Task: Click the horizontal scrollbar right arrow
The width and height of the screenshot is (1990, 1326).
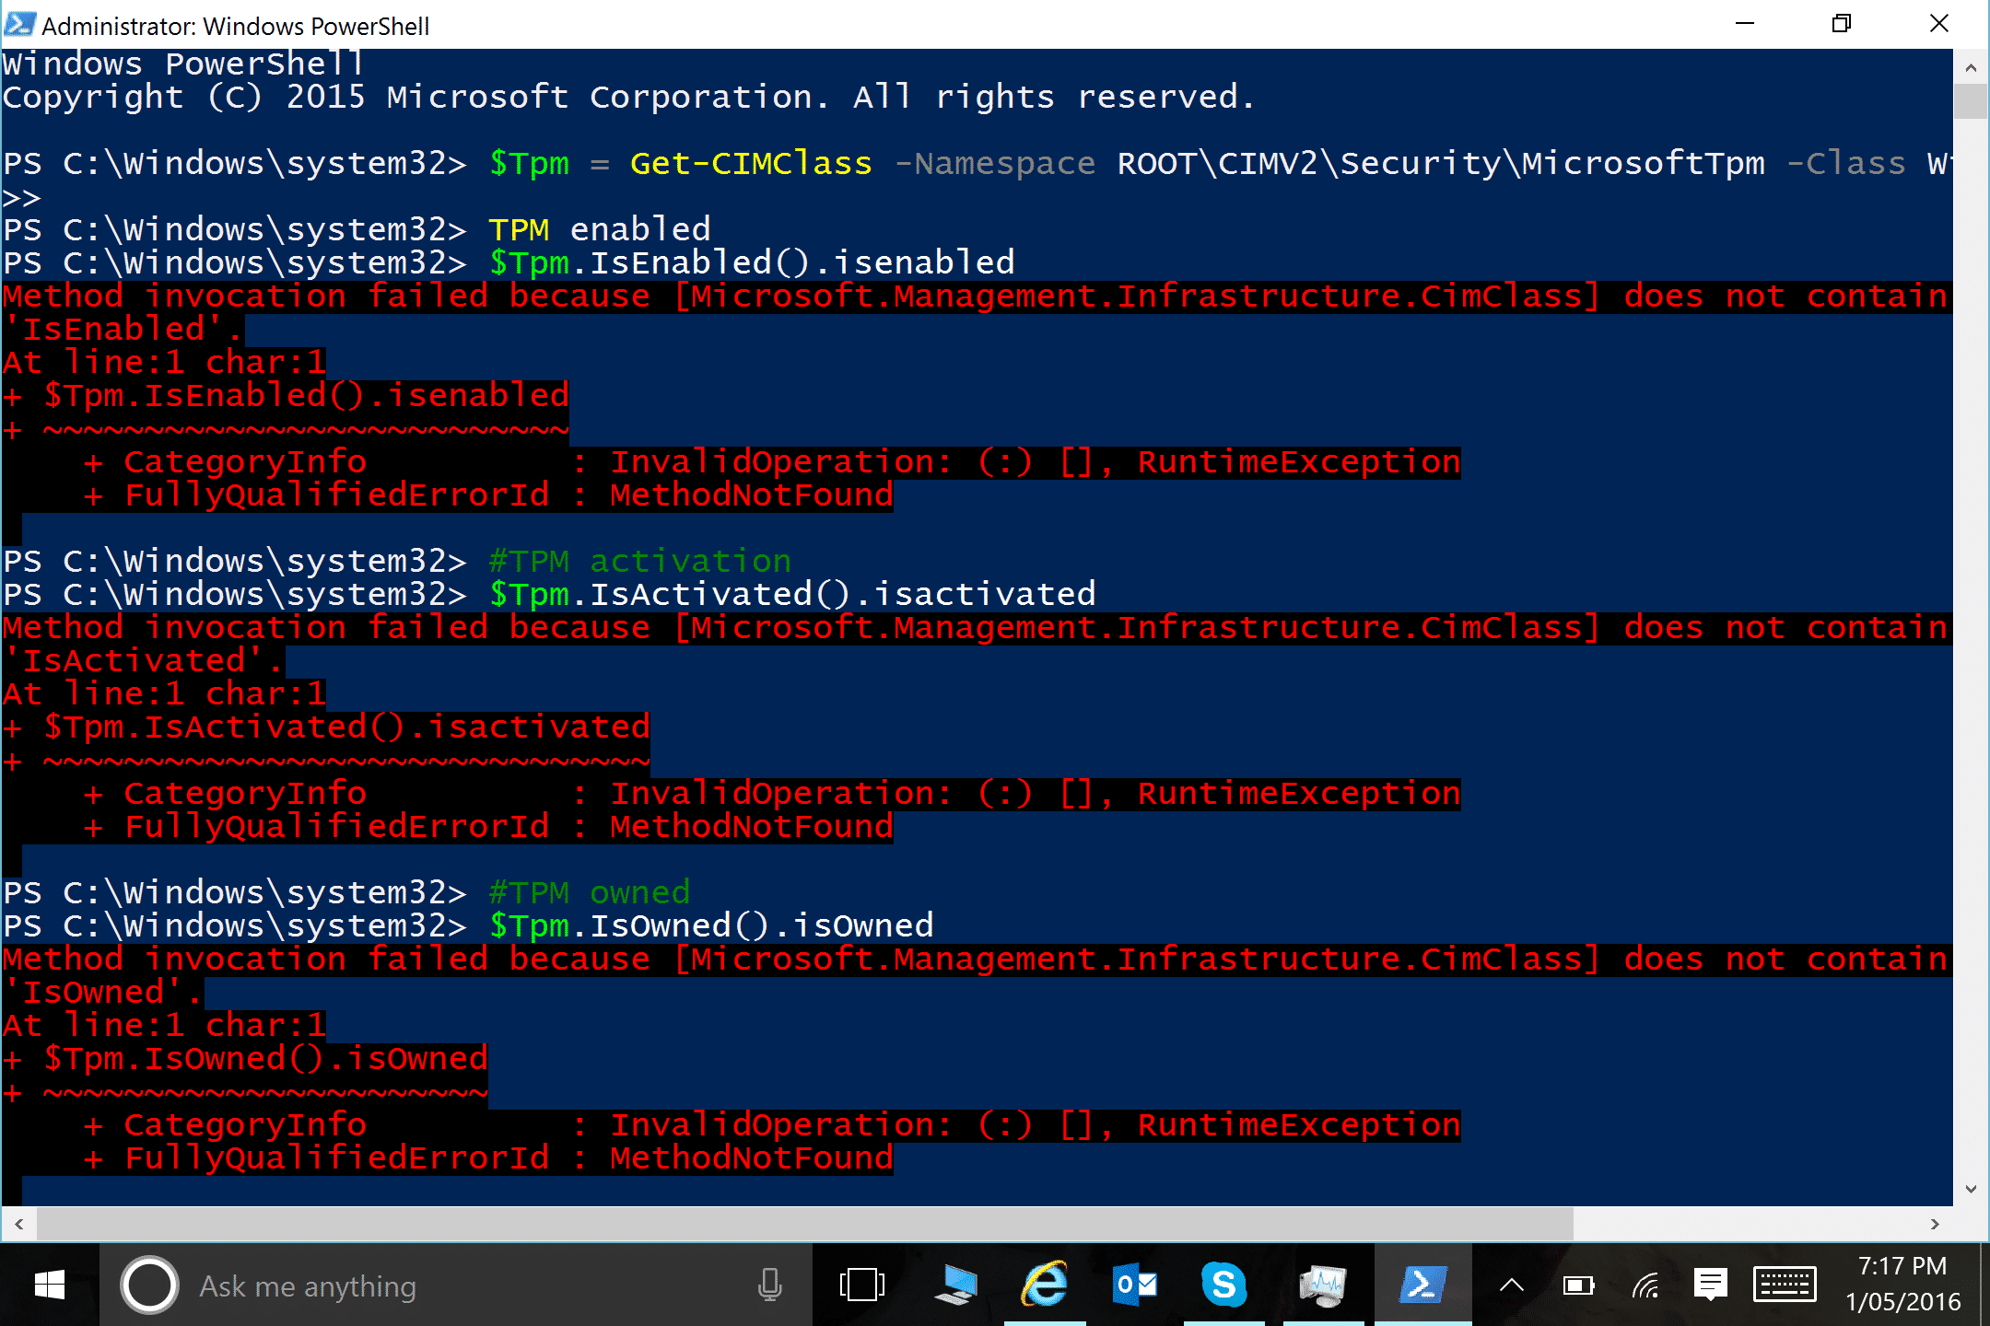Action: point(1935,1224)
